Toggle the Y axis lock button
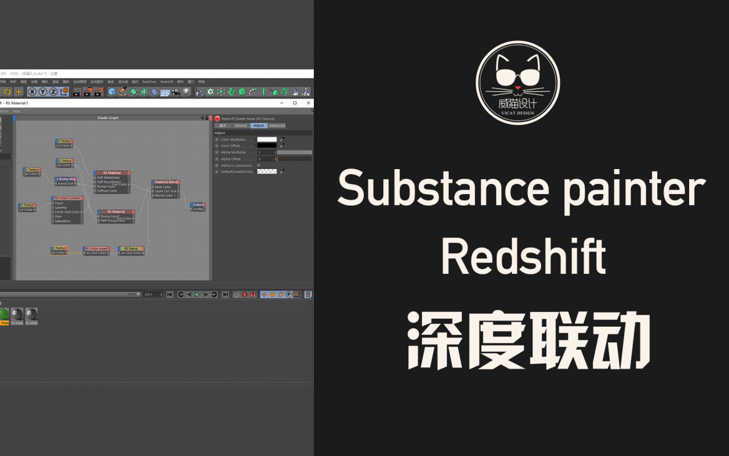The width and height of the screenshot is (729, 456). point(43,92)
